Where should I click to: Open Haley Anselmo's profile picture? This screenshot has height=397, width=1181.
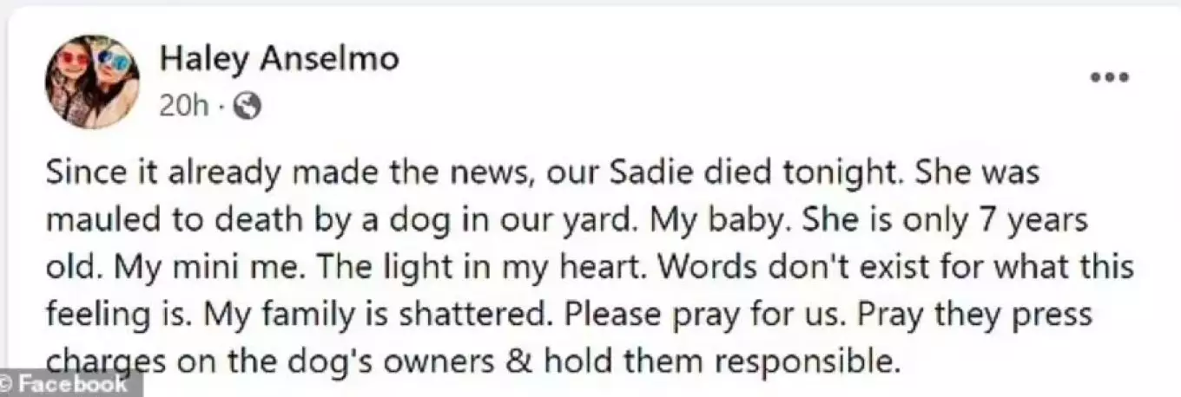pyautogui.click(x=92, y=81)
